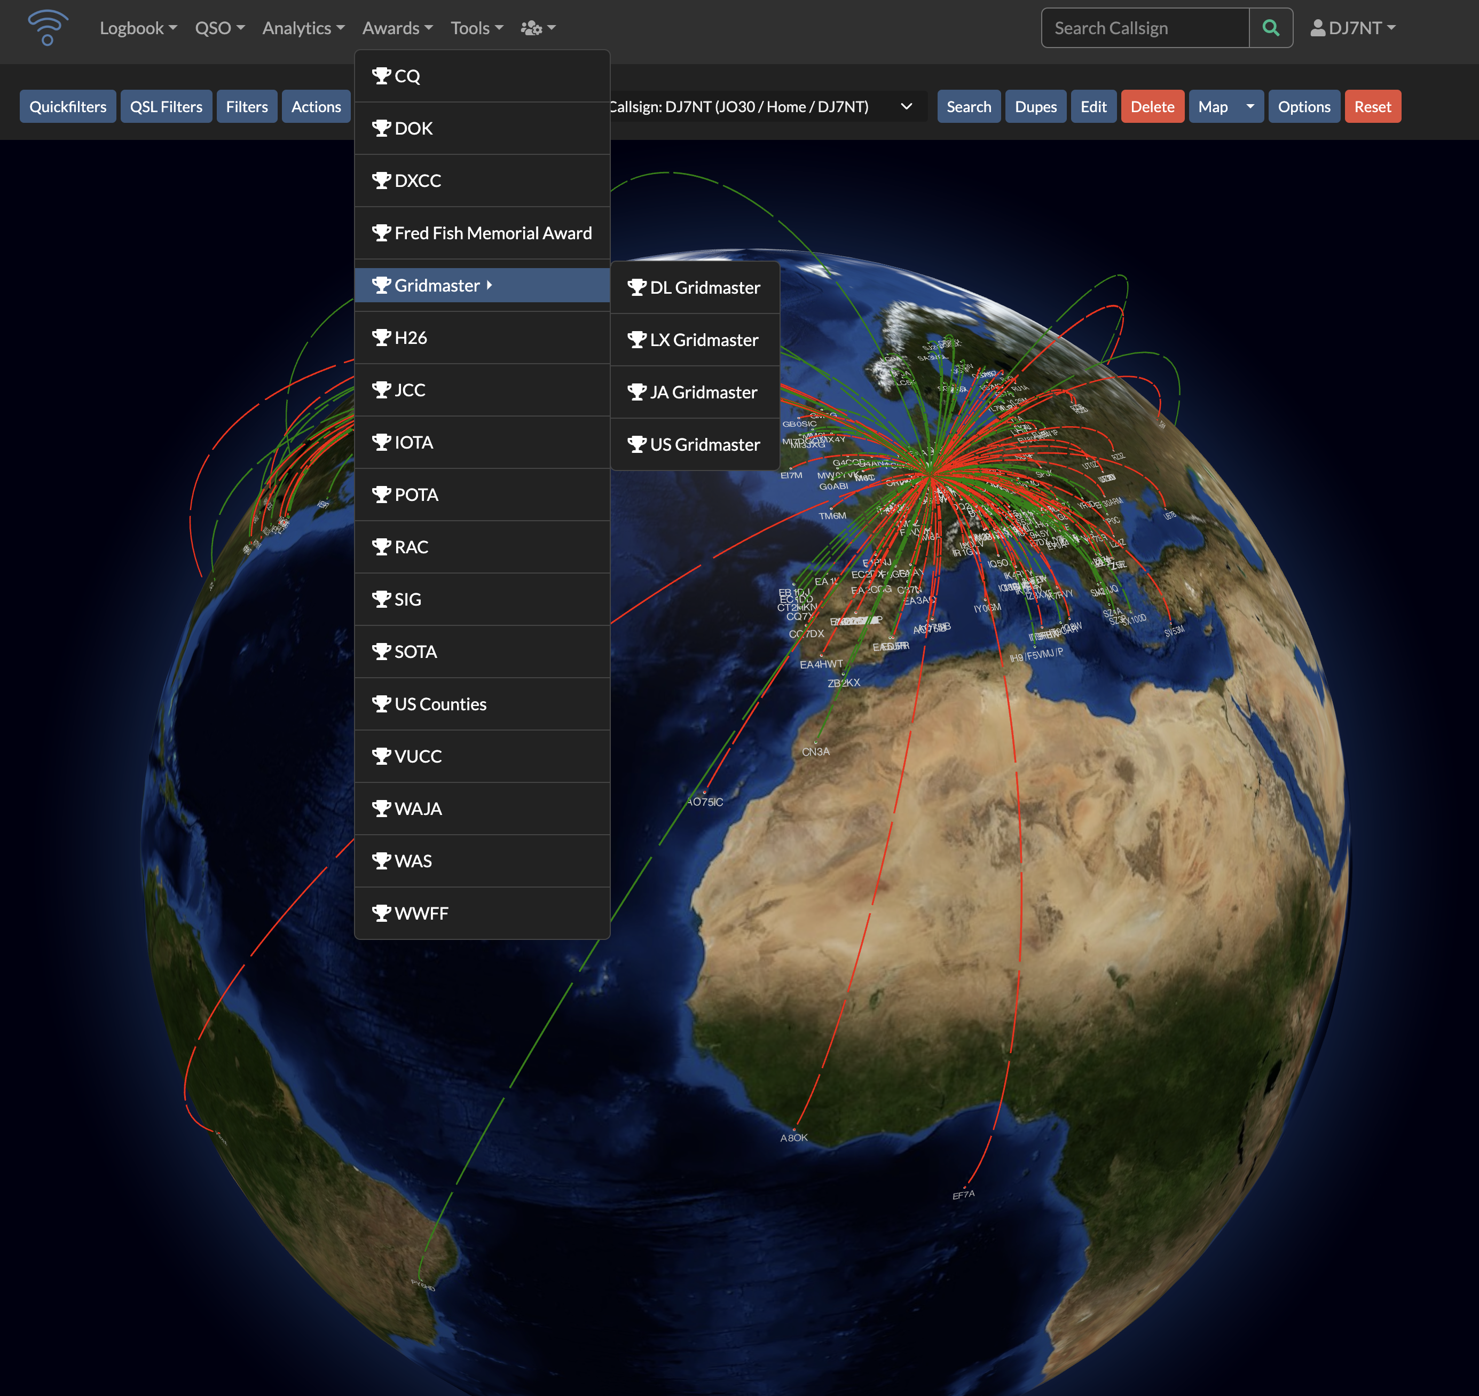The image size is (1479, 1396).
Task: Select JA Gridmaster award
Action: tap(695, 392)
